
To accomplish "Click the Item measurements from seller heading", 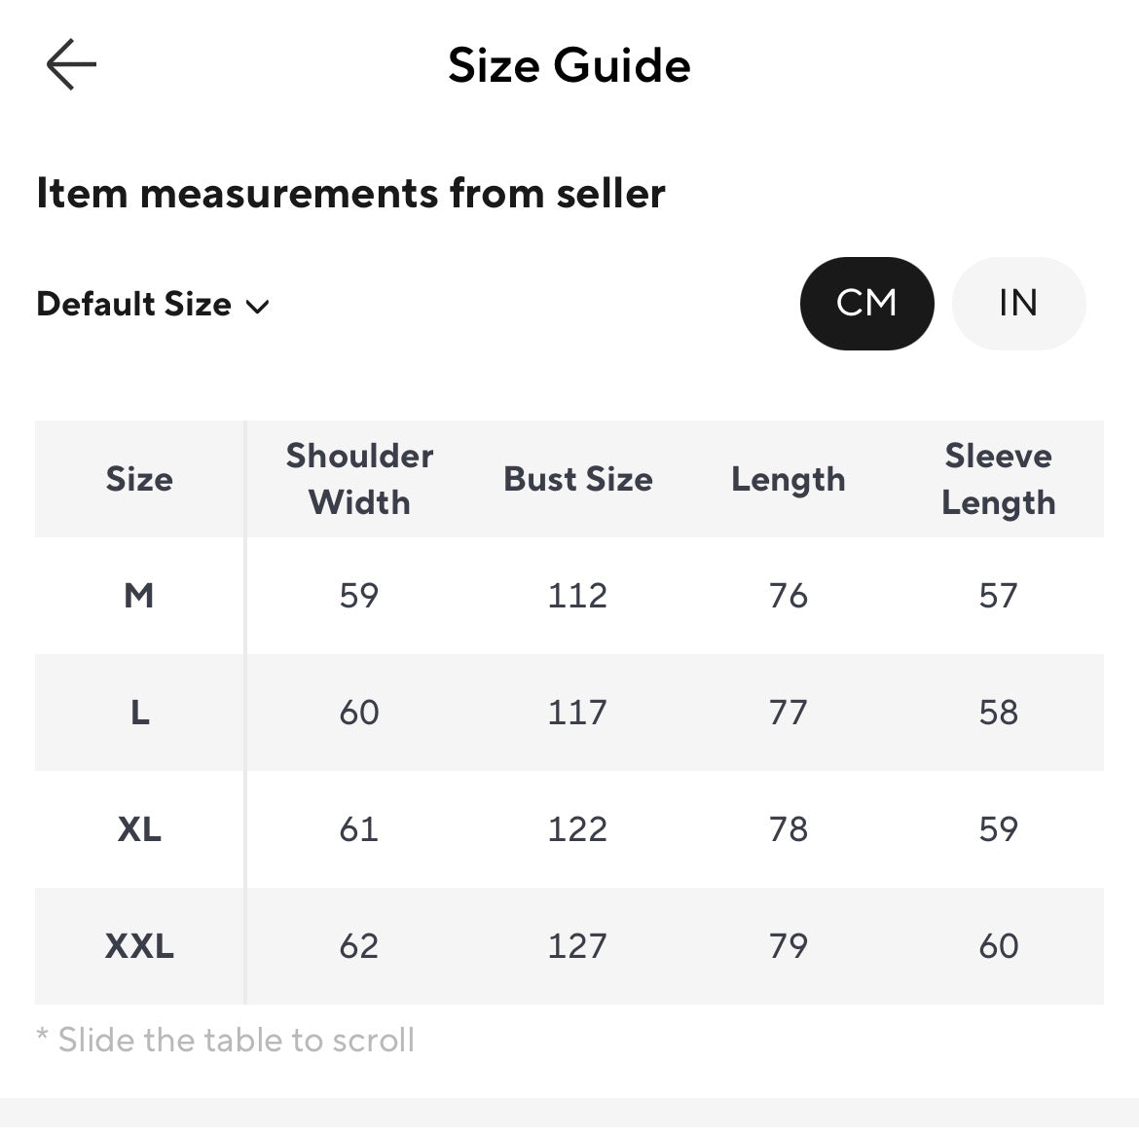I will click(x=350, y=193).
